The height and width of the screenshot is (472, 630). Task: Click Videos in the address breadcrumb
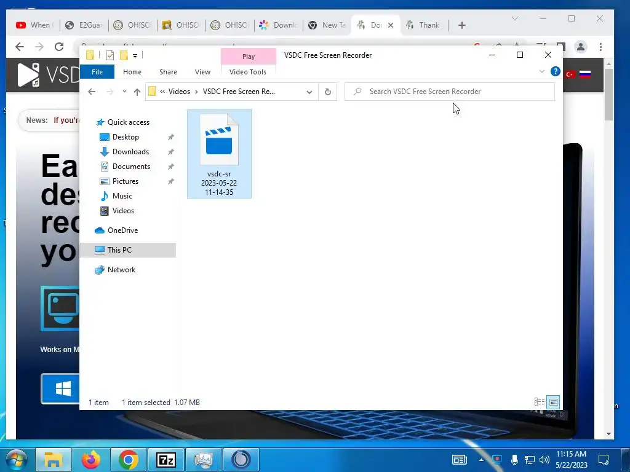179,92
